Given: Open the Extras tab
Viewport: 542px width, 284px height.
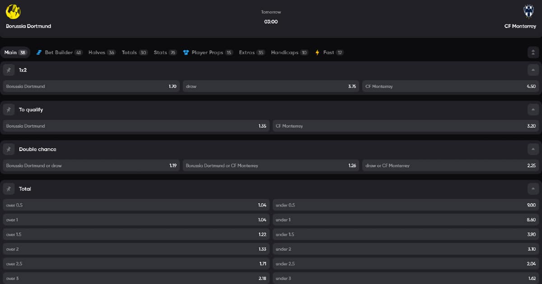Looking at the screenshot, I should 252,52.
